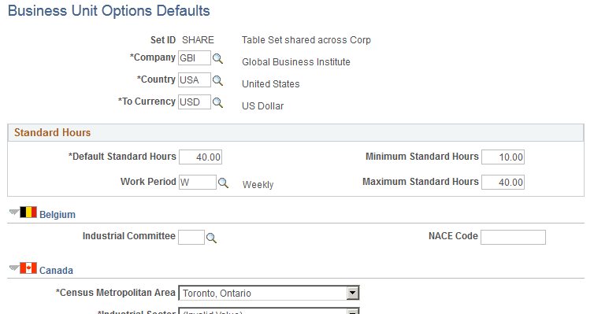Click the Canada flag icon
Image resolution: width=594 pixels, height=314 pixels.
pos(28,268)
